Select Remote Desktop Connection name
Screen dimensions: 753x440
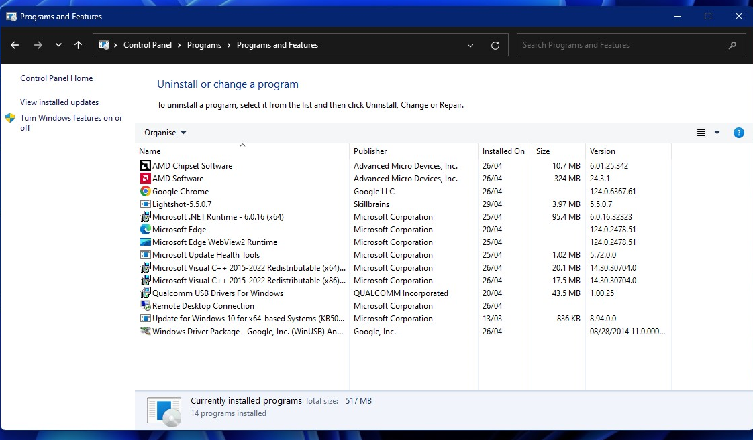click(203, 306)
